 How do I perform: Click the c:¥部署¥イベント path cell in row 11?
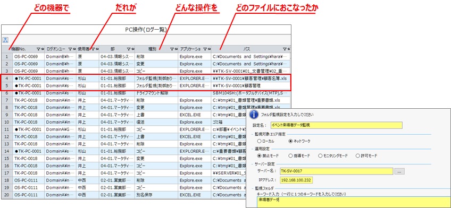tap(229, 129)
